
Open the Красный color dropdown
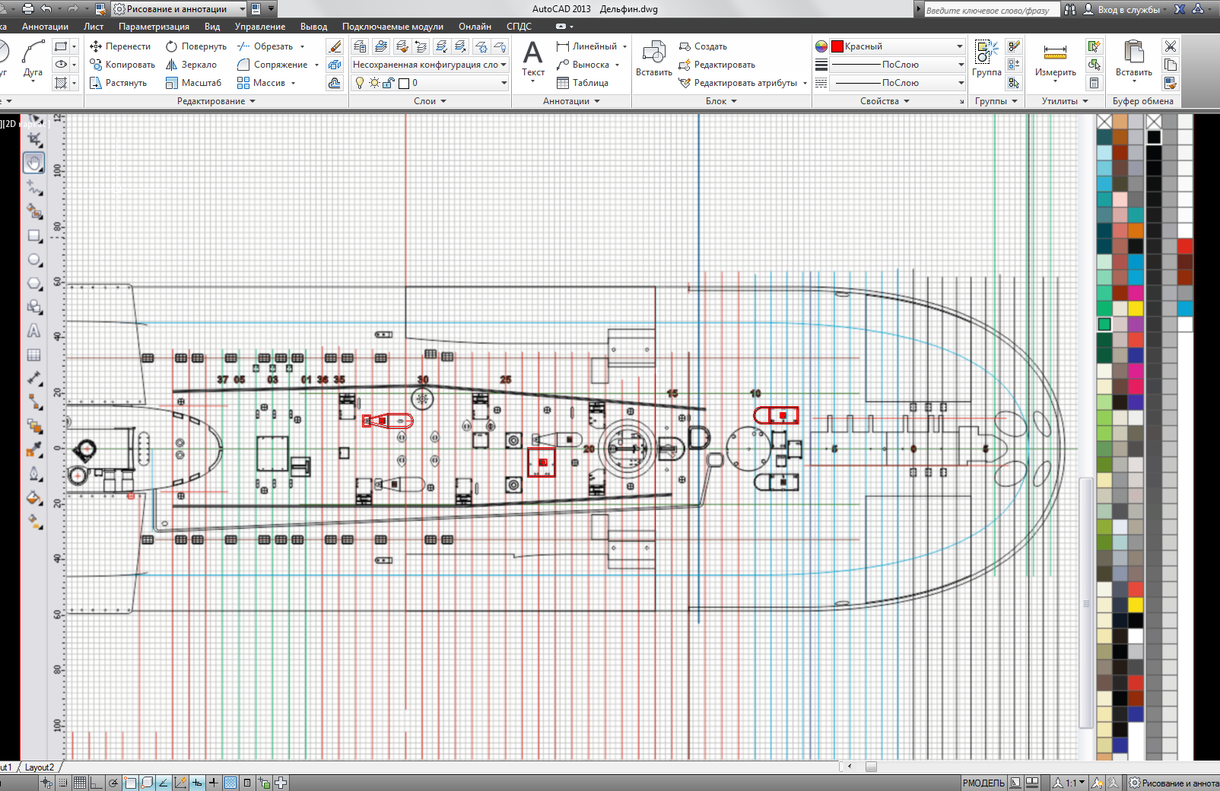959,46
